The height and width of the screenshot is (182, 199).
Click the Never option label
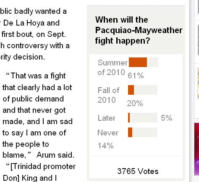[x=108, y=133]
